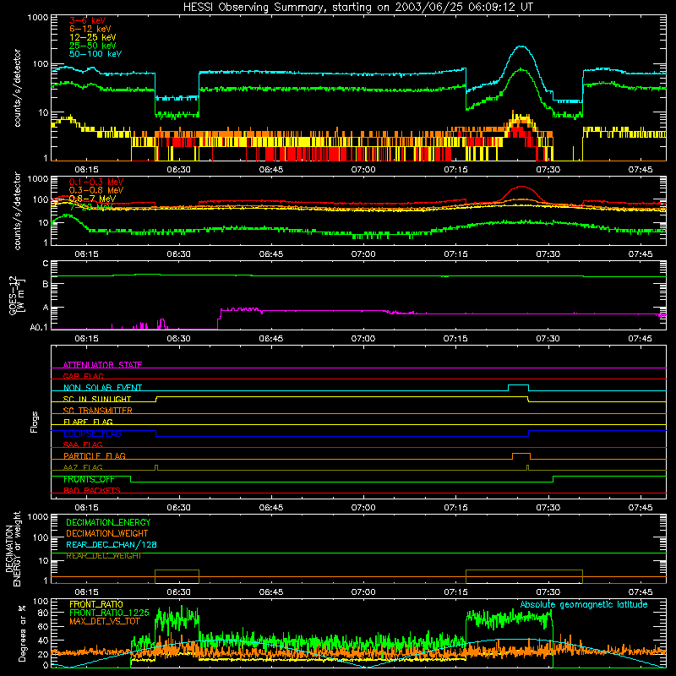Image resolution: width=676 pixels, height=676 pixels.
Task: Click the cyan 50-100 keV peak in top panel
Action: 521,46
